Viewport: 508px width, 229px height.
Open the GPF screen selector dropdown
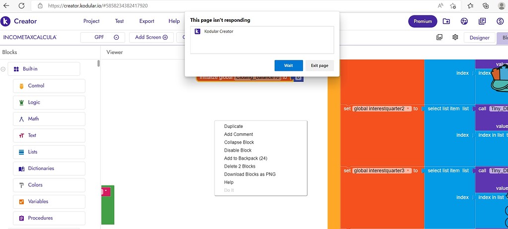[x=116, y=37]
